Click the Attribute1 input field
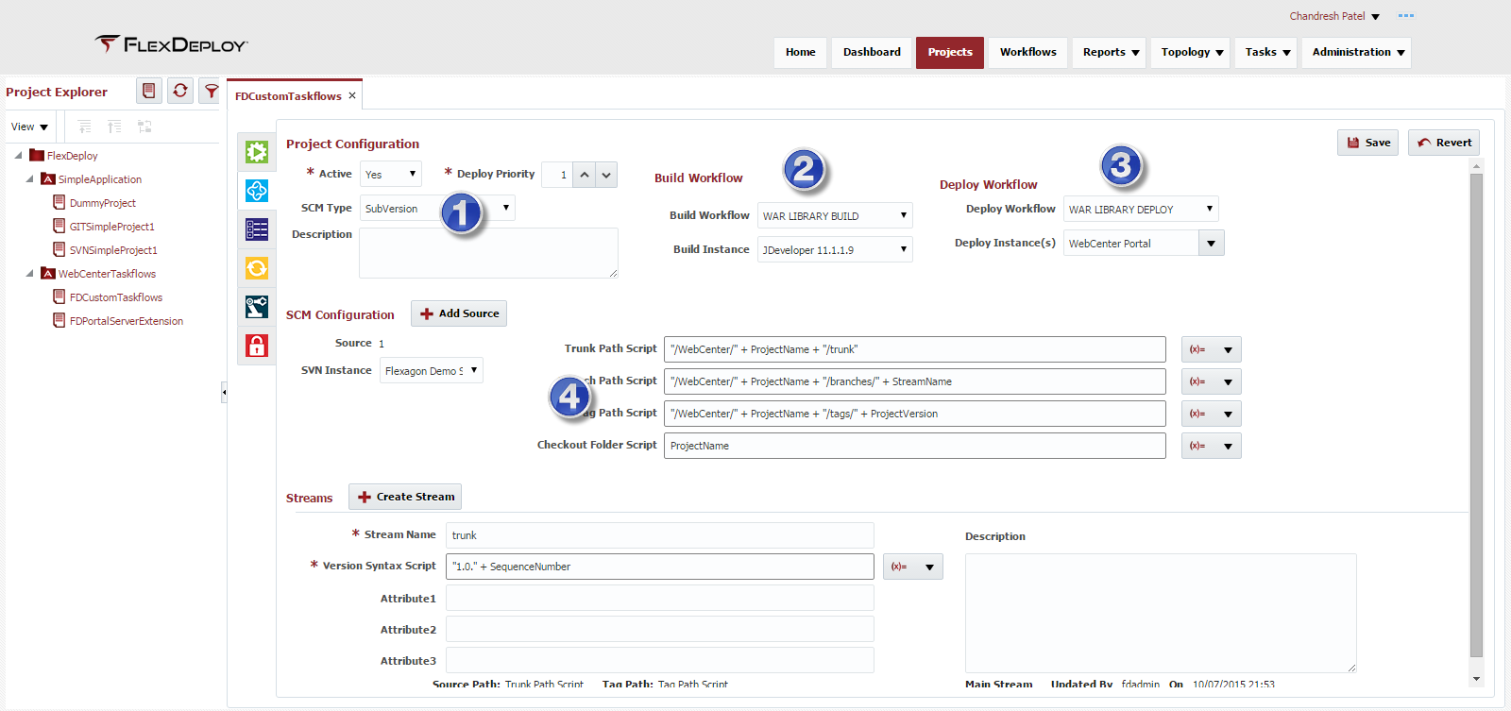The width and height of the screenshot is (1511, 711). tap(660, 598)
